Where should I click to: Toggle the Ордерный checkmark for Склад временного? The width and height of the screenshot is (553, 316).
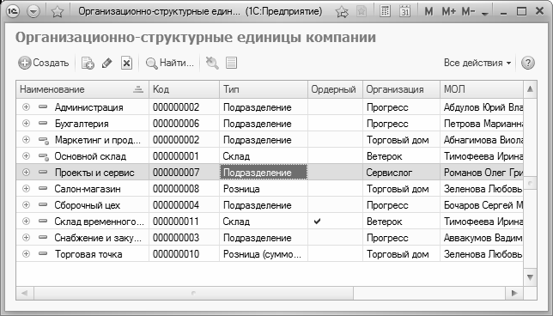click(318, 222)
